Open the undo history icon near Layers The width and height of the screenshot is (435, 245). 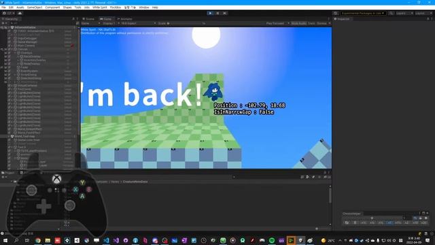pyautogui.click(x=335, y=13)
